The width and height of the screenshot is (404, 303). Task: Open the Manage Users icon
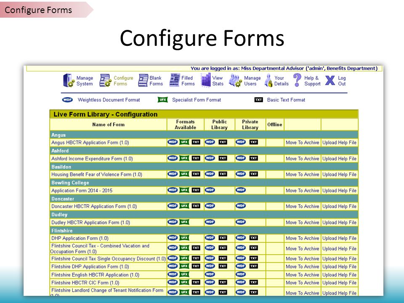[235, 80]
